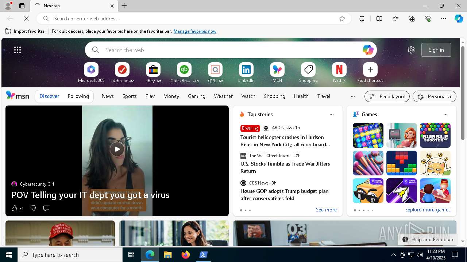Viewport: 467px width, 262px height.
Task: Open the Tetris-style block game thumbnail
Action: click(x=402, y=163)
